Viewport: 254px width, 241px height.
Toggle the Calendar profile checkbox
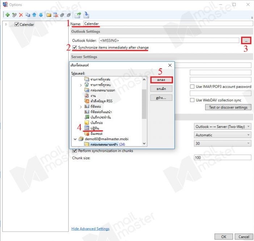(17, 24)
